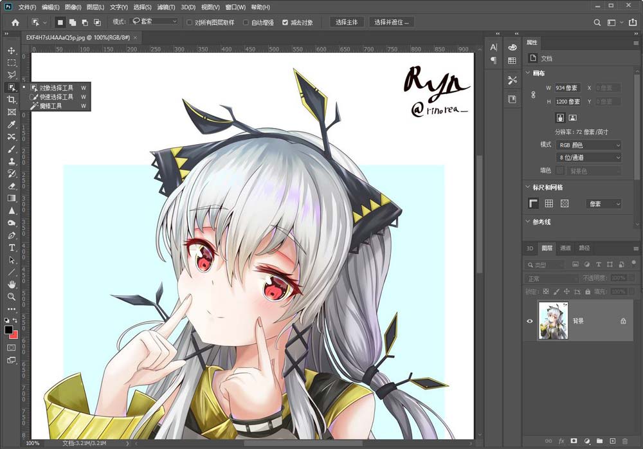Open layer blend mode 正常 dropdown
Viewport: 643px width, 449px height.
point(551,279)
